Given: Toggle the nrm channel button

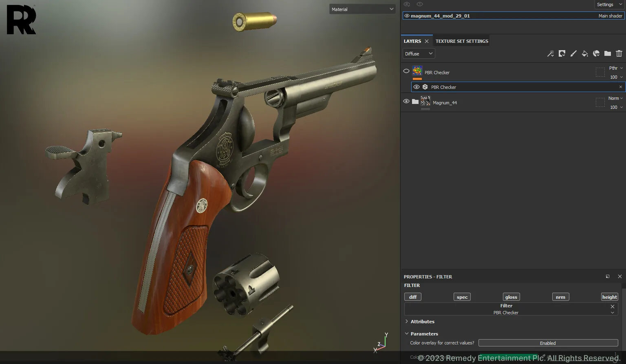Looking at the screenshot, I should point(560,297).
